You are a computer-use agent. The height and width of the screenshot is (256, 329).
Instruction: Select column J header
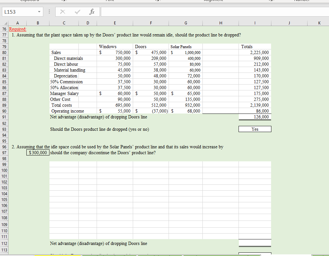(289, 23)
